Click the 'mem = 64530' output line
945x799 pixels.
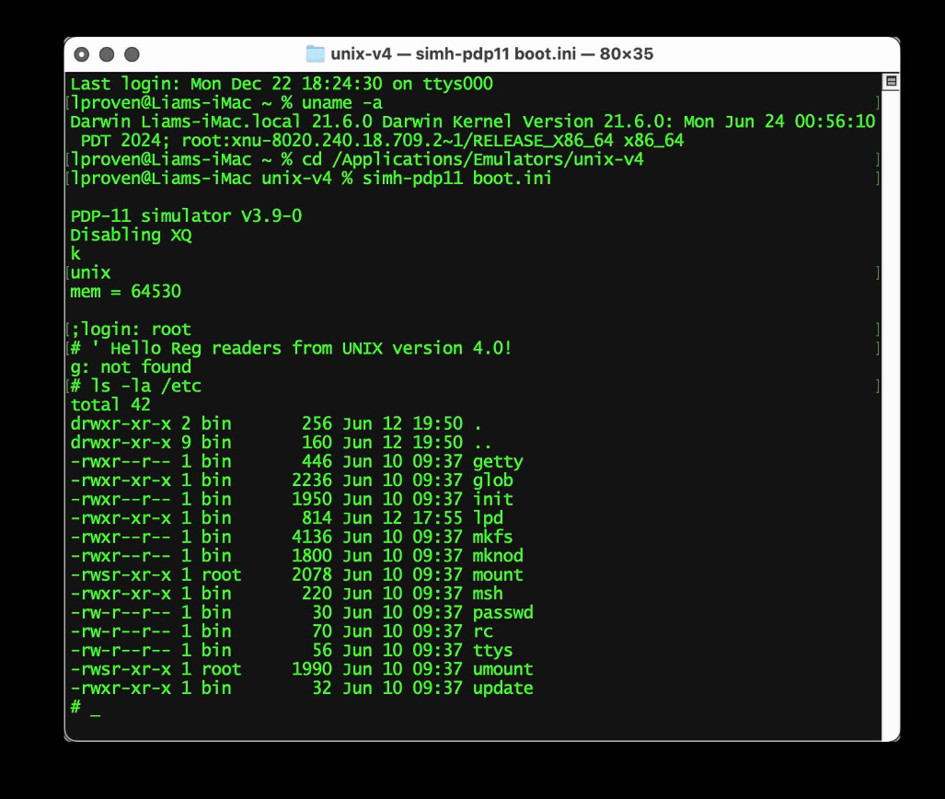point(126,292)
